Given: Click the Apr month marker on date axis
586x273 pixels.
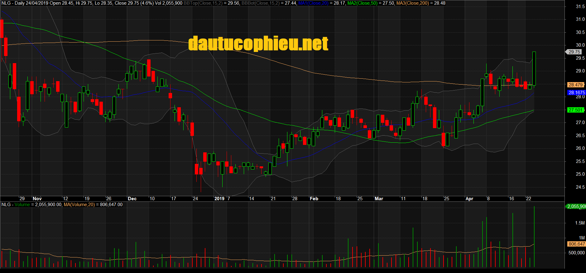Looking at the screenshot, I should [469, 199].
